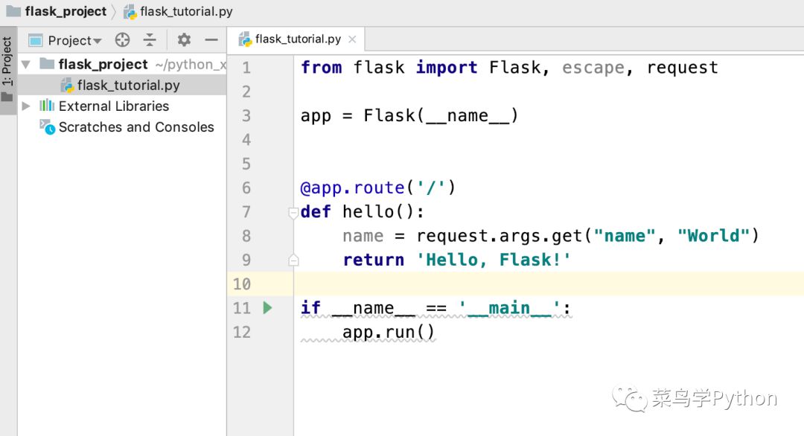Click flask_project in the breadcrumb bar
The height and width of the screenshot is (436, 804).
[x=66, y=12]
